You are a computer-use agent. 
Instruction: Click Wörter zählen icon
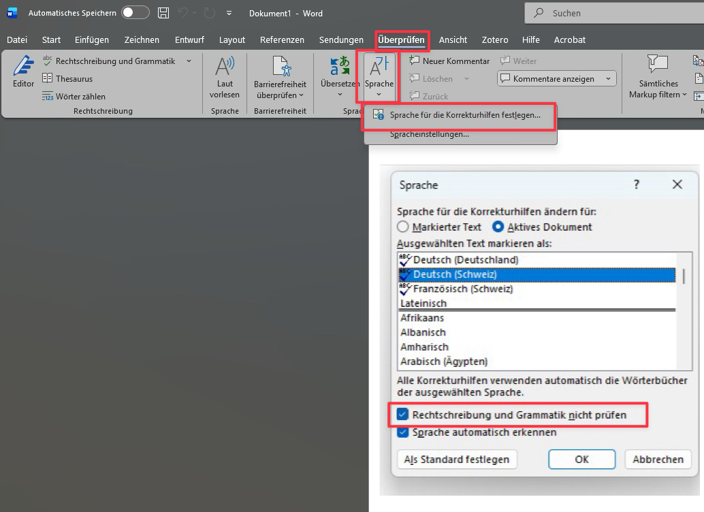point(48,97)
